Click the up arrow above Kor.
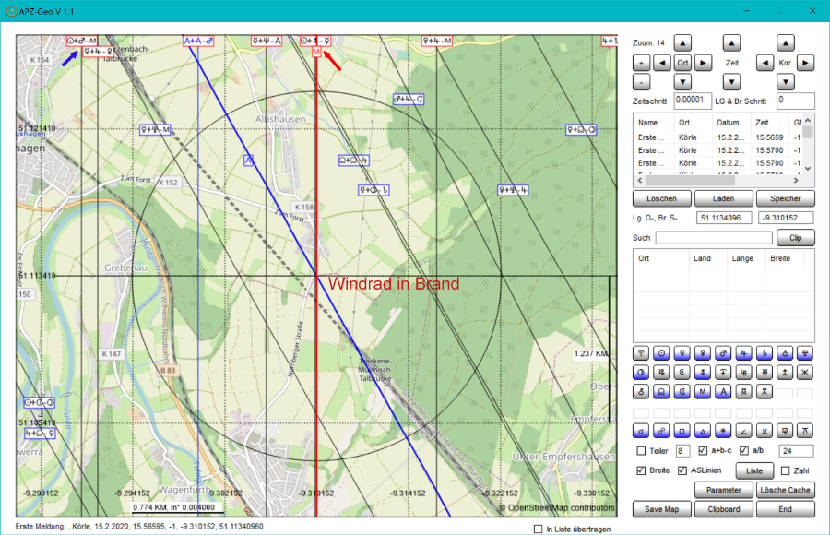The height and width of the screenshot is (535, 830). (786, 43)
